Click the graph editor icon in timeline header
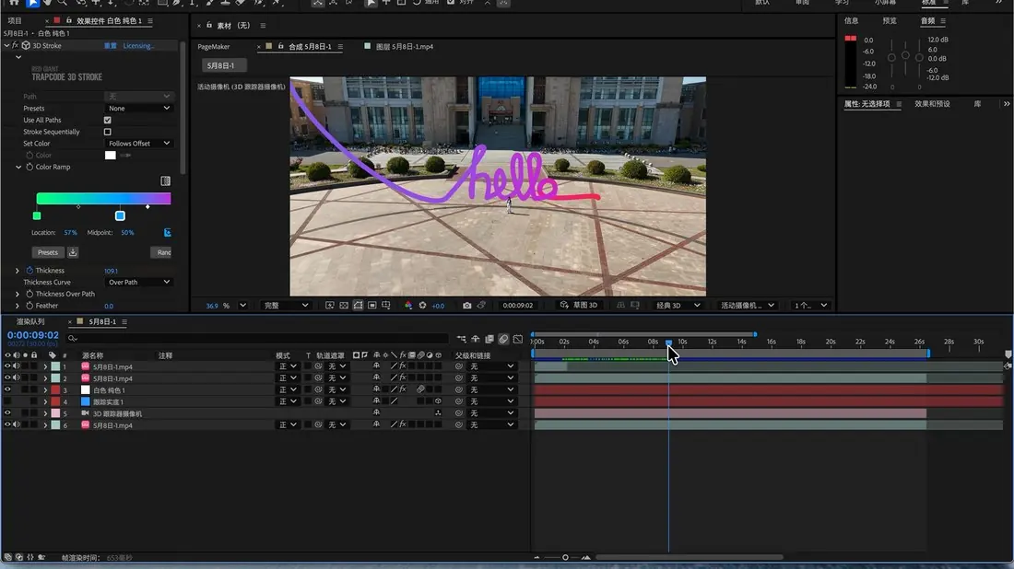The height and width of the screenshot is (569, 1014). 518,339
